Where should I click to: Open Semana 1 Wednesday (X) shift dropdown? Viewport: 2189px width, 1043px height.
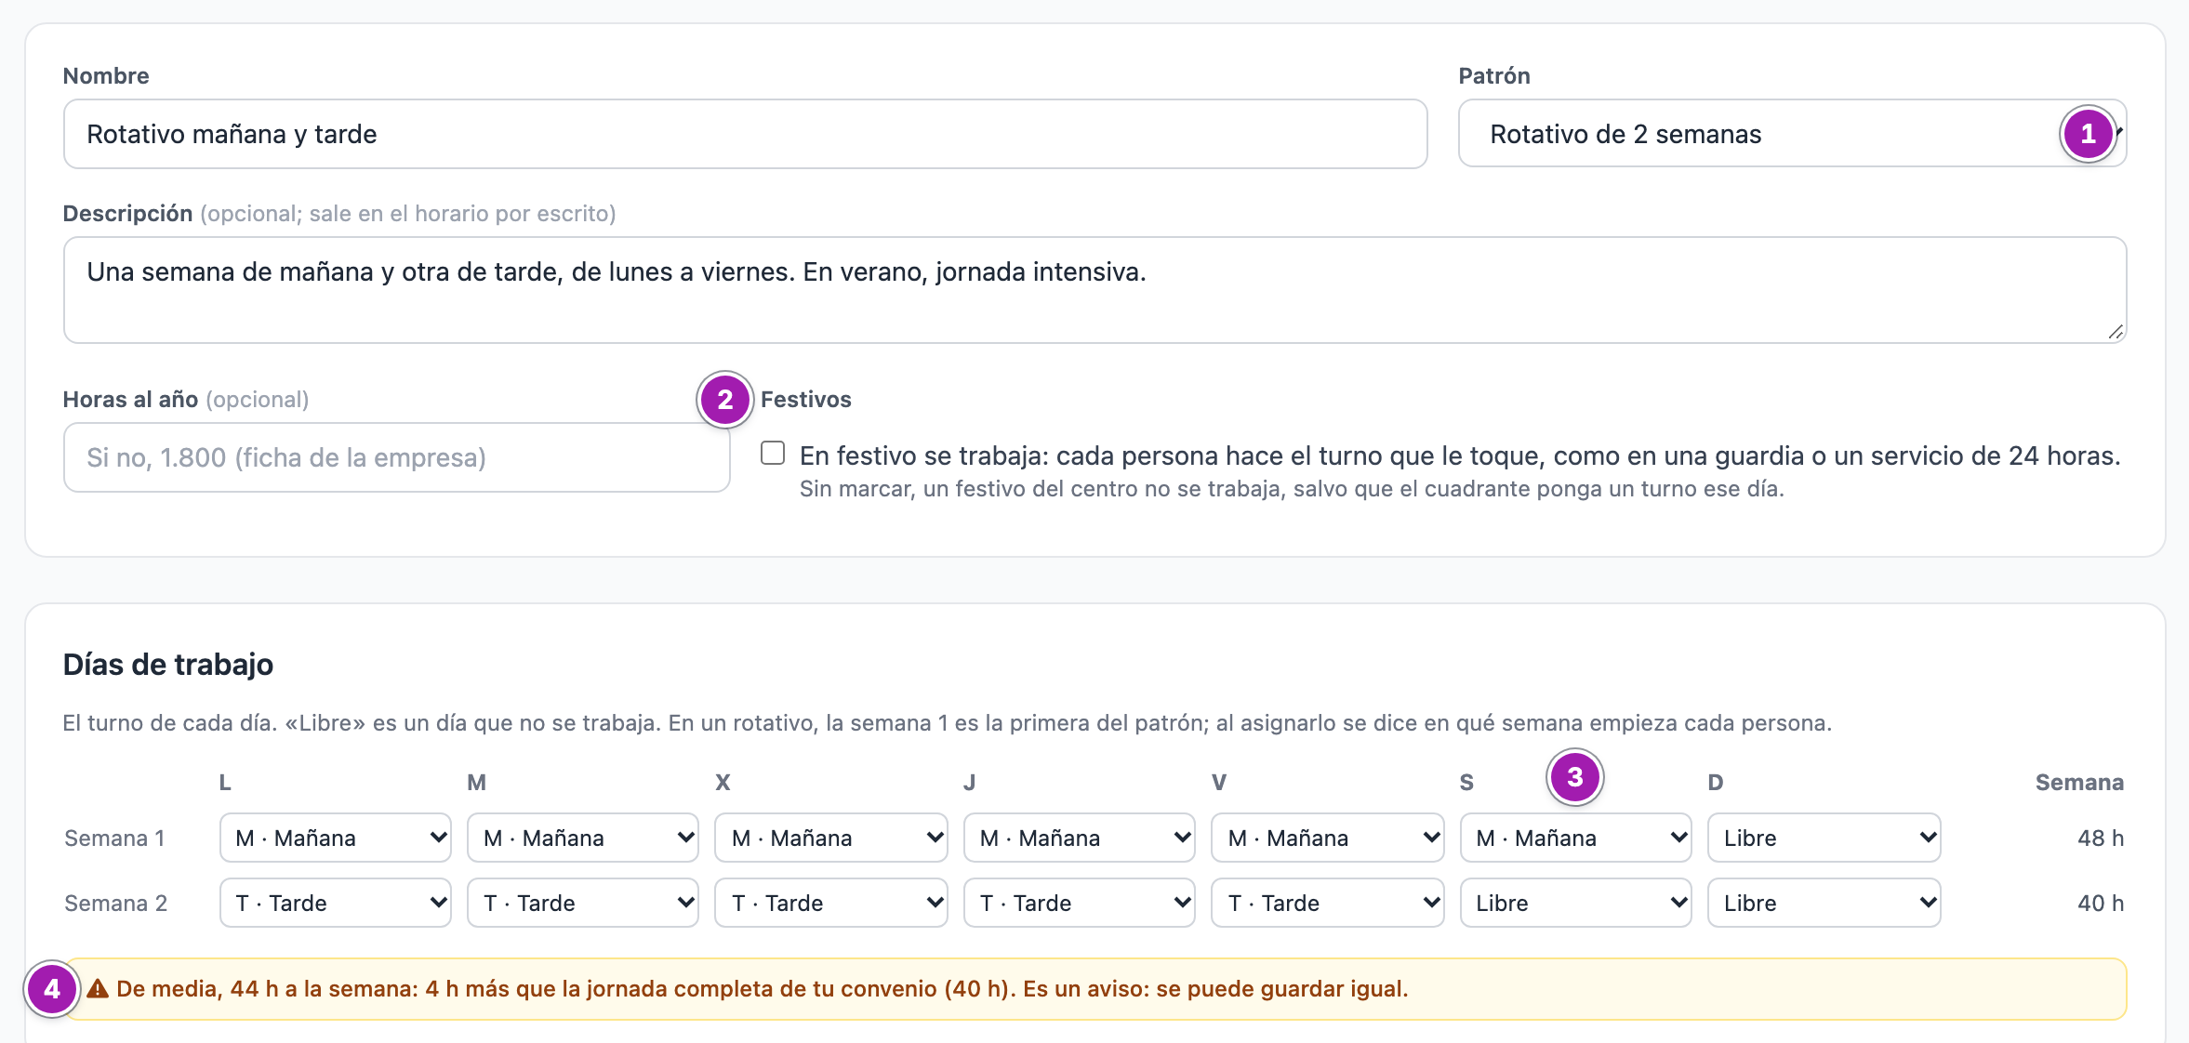(831, 838)
